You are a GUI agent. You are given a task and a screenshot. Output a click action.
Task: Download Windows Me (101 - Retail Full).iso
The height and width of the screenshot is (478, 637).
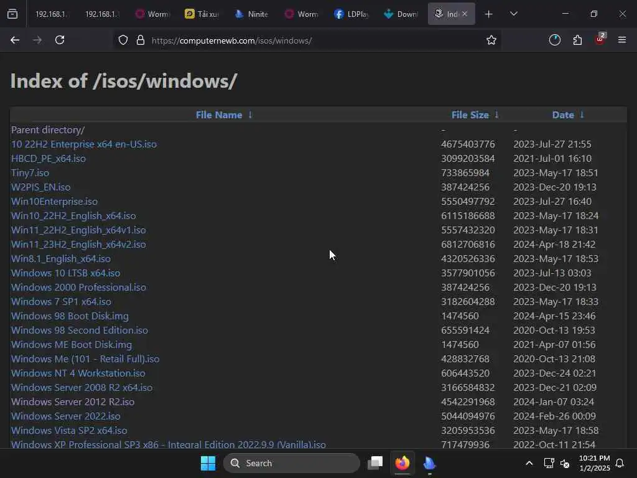pos(85,359)
